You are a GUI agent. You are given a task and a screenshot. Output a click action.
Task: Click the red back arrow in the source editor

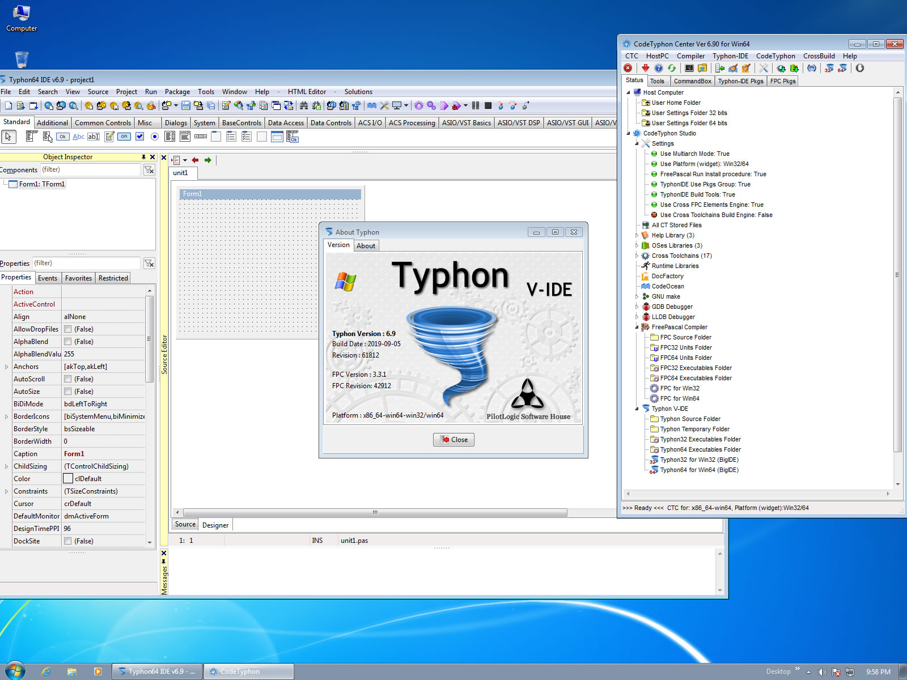click(x=196, y=160)
